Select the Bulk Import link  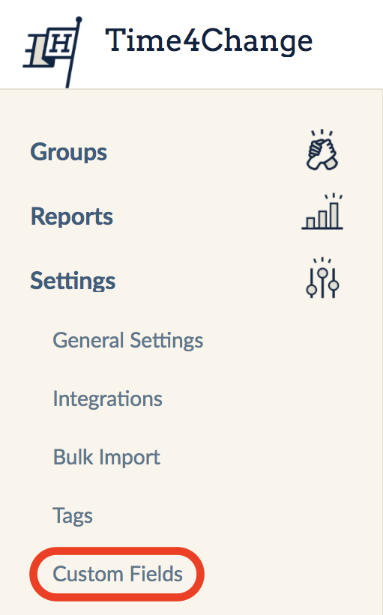click(106, 458)
